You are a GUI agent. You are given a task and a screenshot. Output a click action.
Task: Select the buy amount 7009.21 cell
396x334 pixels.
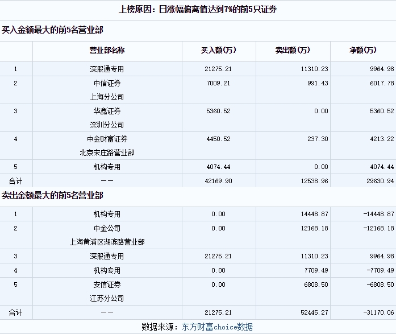(219, 83)
